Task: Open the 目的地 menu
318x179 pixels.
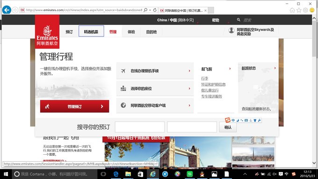Action: (152, 32)
